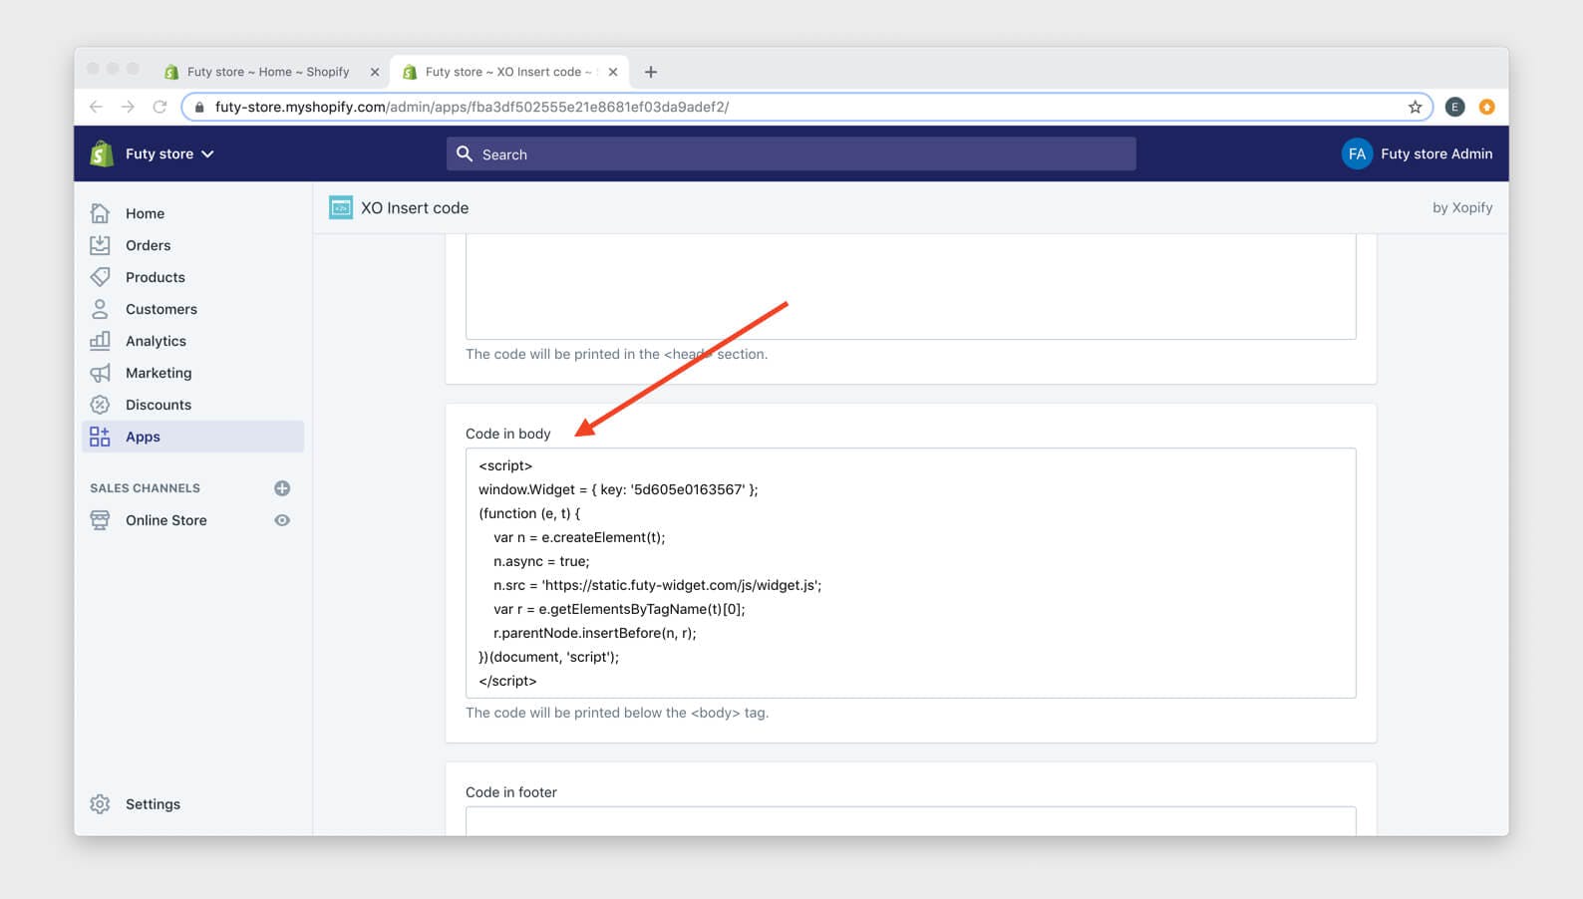Open the FA account avatar
Viewport: 1583px width, 899px height.
[x=1357, y=153]
